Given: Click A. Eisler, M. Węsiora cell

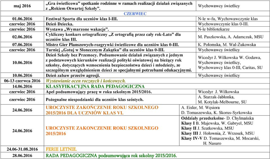Looking at the screenshot, I should click(x=225, y=110).
